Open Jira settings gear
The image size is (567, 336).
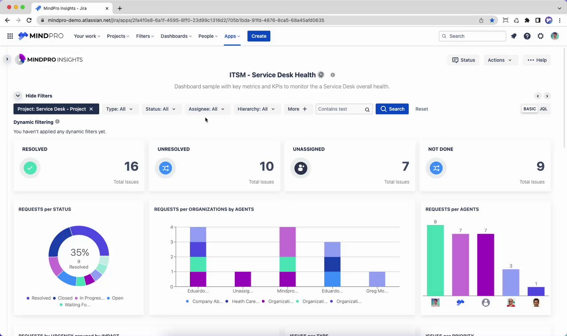pyautogui.click(x=540, y=36)
